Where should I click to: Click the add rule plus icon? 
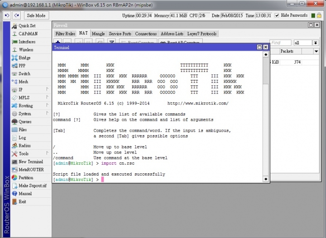pos(58,42)
